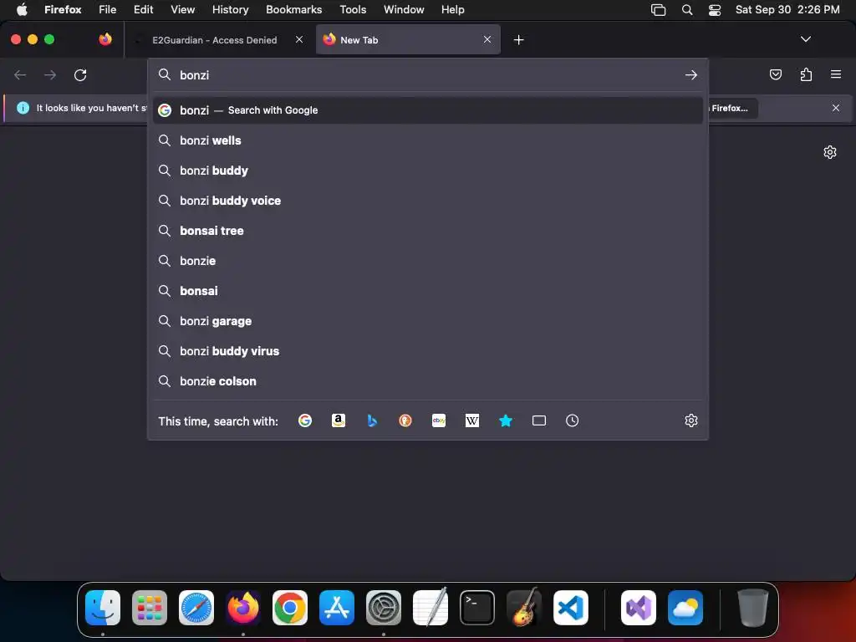Open System Settings from the Dock

pyautogui.click(x=383, y=608)
